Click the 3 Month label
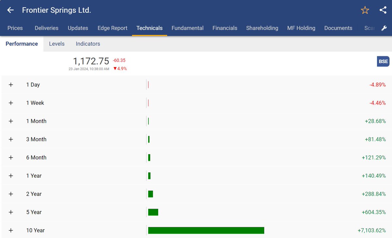 click(x=36, y=139)
